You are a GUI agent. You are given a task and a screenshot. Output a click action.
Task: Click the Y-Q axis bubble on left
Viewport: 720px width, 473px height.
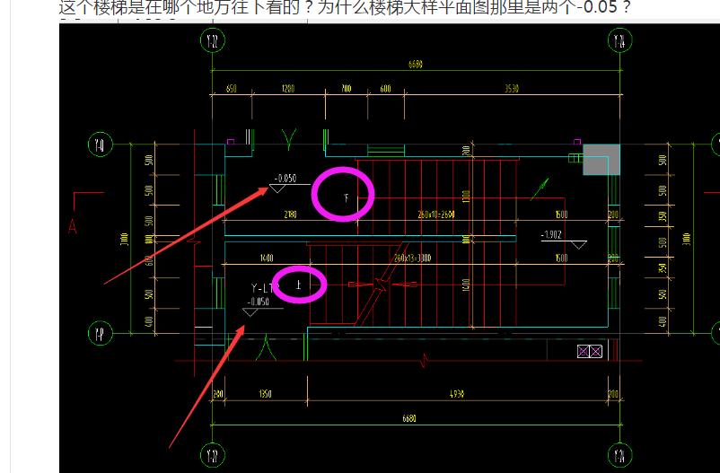(101, 145)
